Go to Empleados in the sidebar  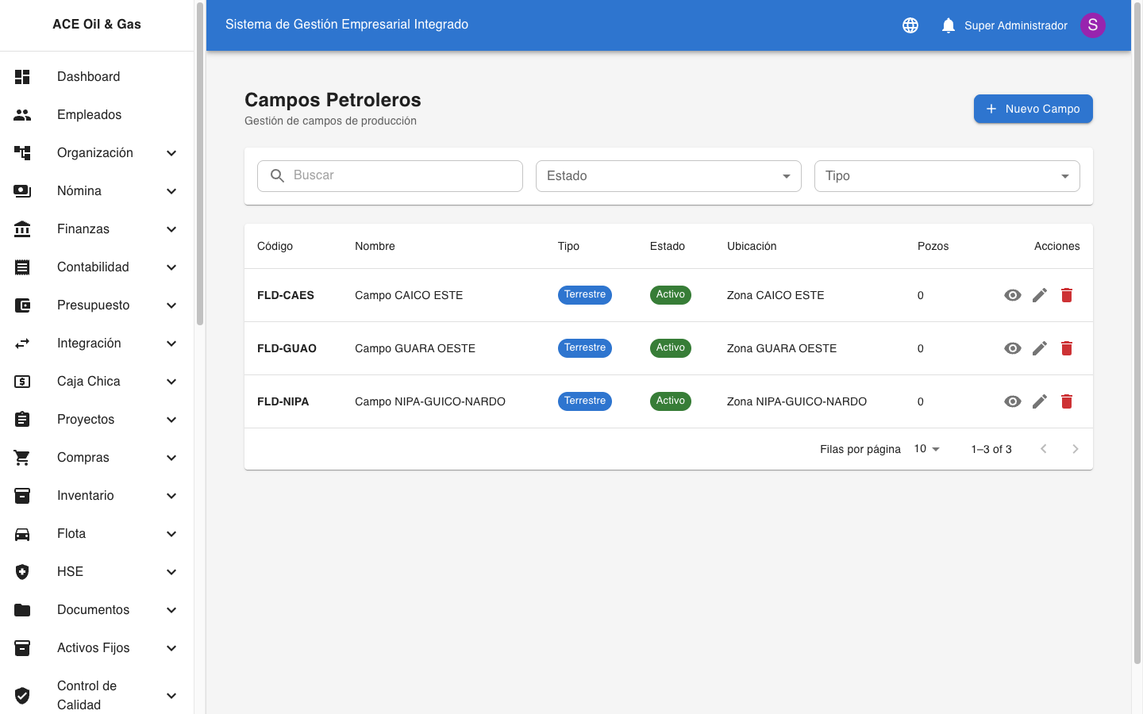[89, 115]
